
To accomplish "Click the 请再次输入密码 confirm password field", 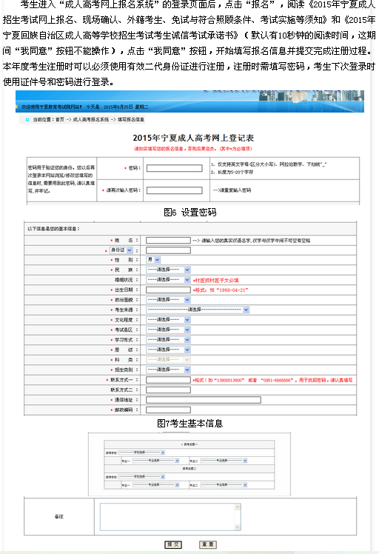I will 175,190.
